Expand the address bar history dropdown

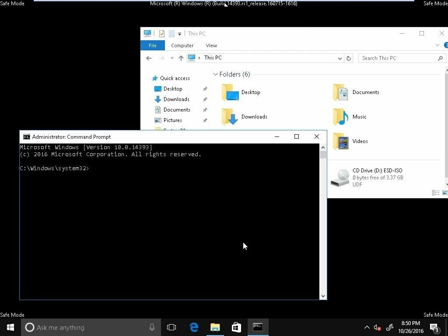(339, 58)
